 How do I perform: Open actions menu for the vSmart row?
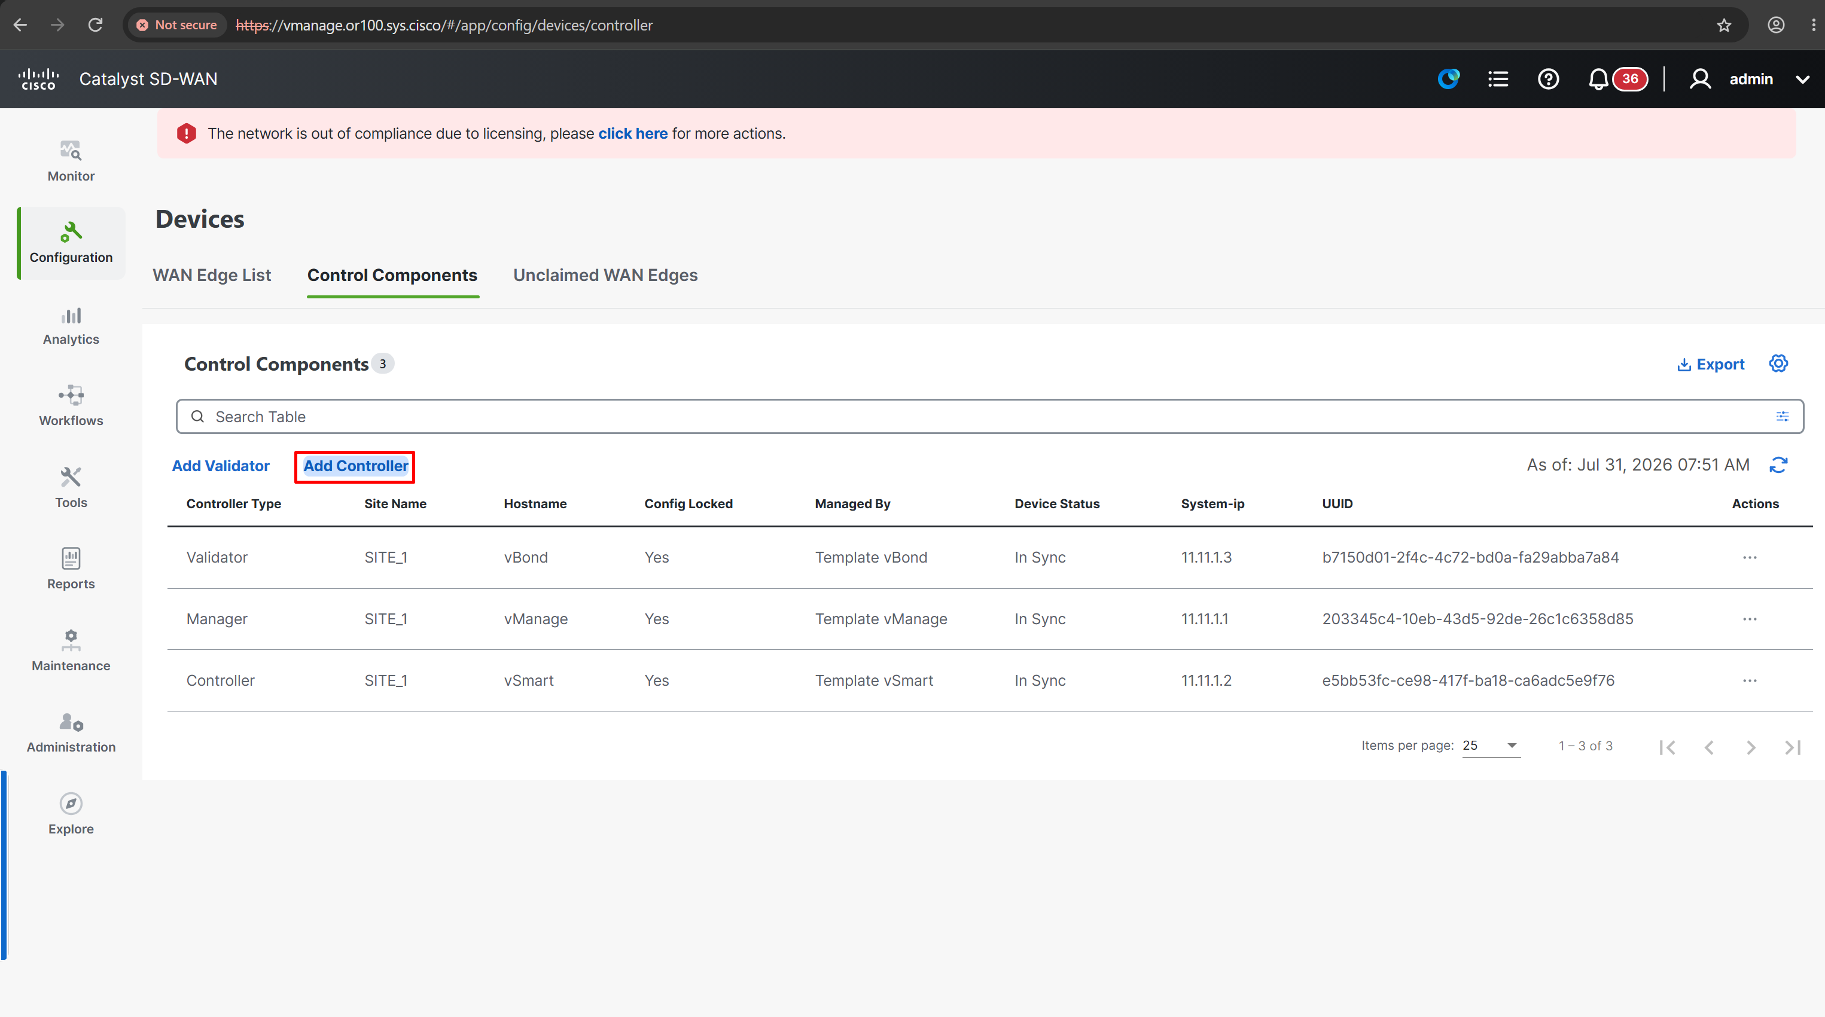(1749, 680)
